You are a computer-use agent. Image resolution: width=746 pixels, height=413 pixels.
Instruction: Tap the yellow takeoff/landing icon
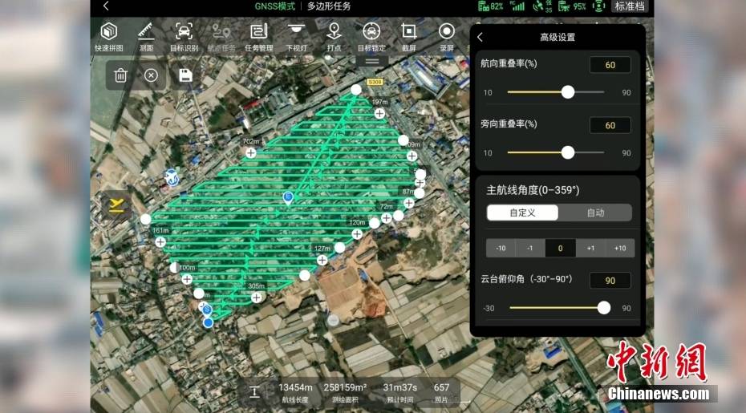point(116,205)
